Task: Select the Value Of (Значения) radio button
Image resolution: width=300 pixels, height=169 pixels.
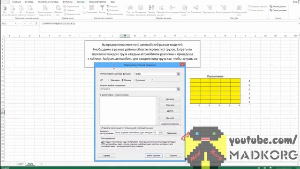Action: click(135, 80)
